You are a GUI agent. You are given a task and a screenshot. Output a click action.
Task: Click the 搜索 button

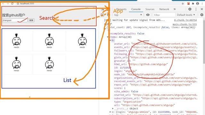tap(31, 20)
